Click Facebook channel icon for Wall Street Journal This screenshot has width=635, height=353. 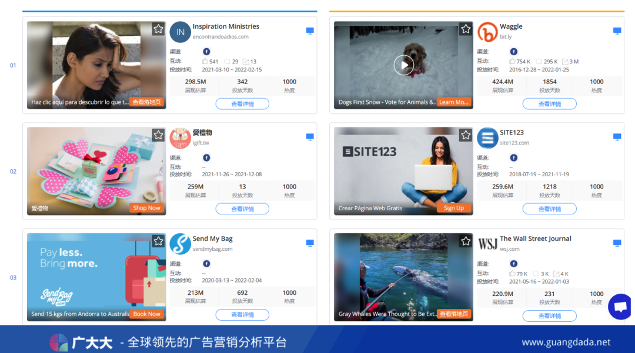pyautogui.click(x=513, y=264)
